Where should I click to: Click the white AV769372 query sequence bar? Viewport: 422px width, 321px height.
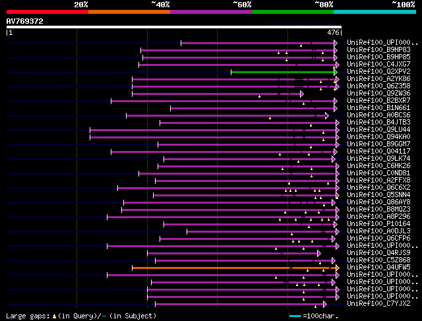click(174, 27)
